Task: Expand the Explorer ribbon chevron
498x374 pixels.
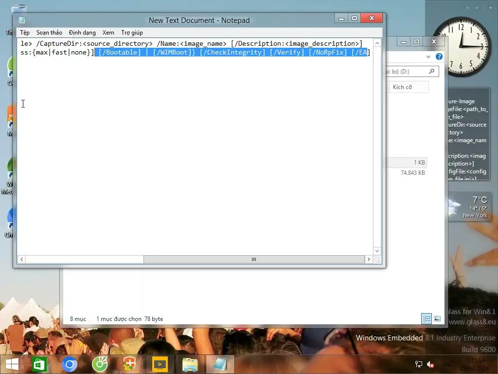Action: 428,56
